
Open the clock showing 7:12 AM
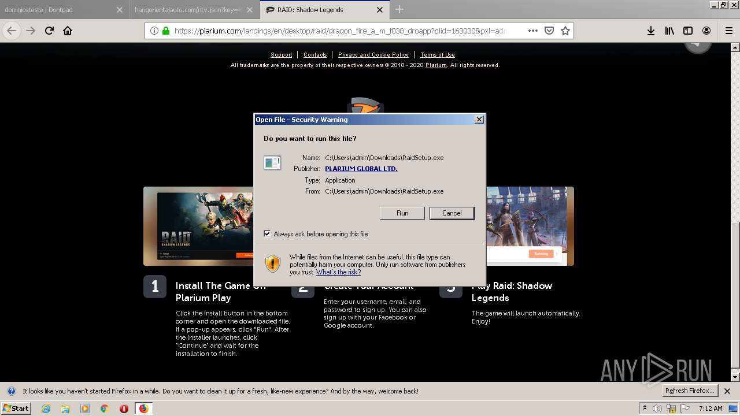click(711, 408)
